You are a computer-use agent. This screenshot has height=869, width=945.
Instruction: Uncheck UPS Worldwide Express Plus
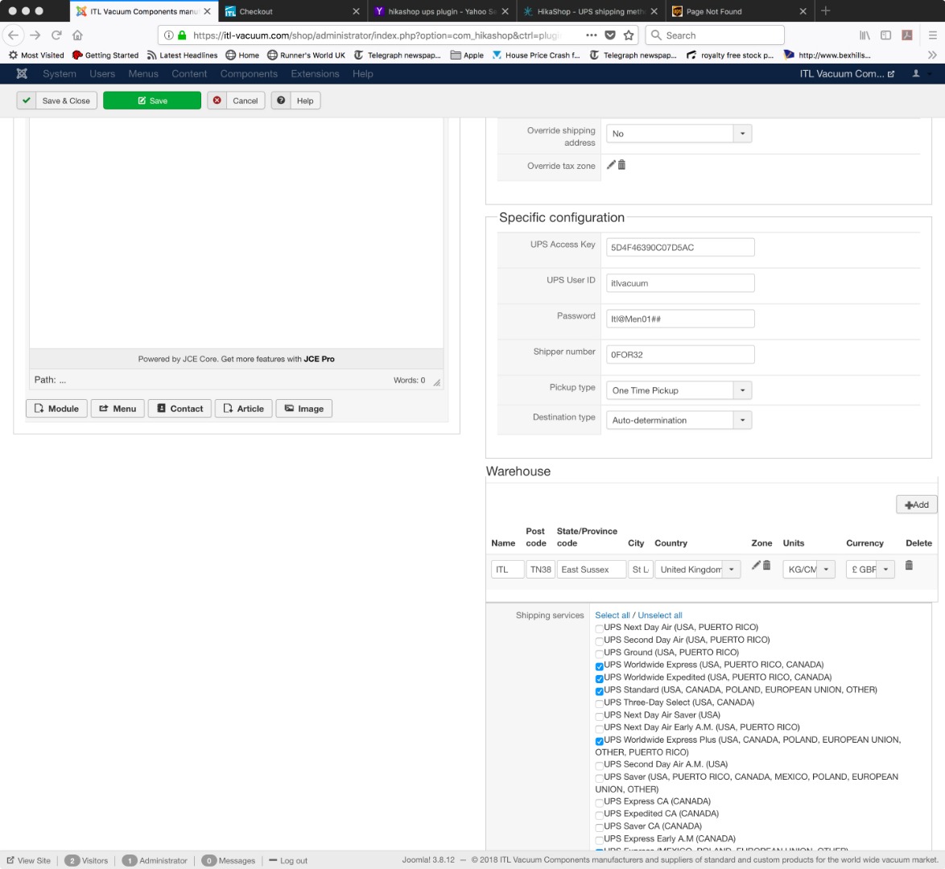click(599, 741)
